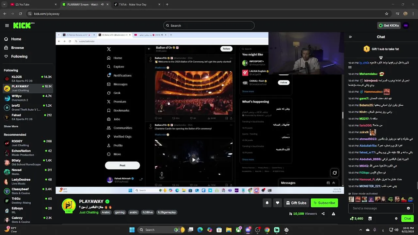Click the OneDrive cloud tray icon
418x235 pixels.
368,230
